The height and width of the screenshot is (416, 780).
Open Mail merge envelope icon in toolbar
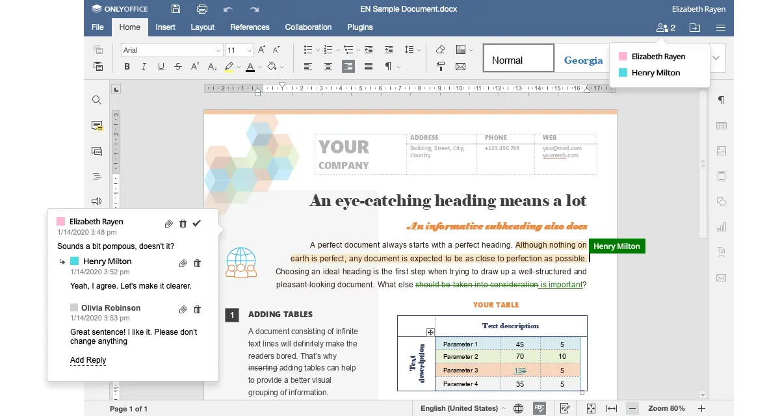460,66
